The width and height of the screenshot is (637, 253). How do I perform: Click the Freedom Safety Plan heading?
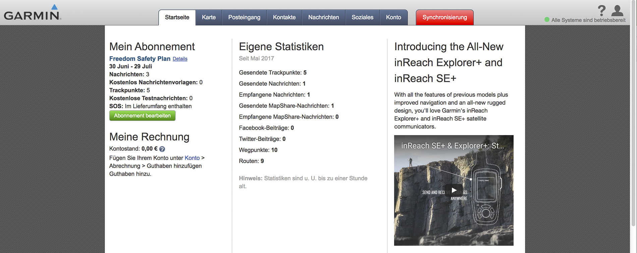(x=140, y=59)
